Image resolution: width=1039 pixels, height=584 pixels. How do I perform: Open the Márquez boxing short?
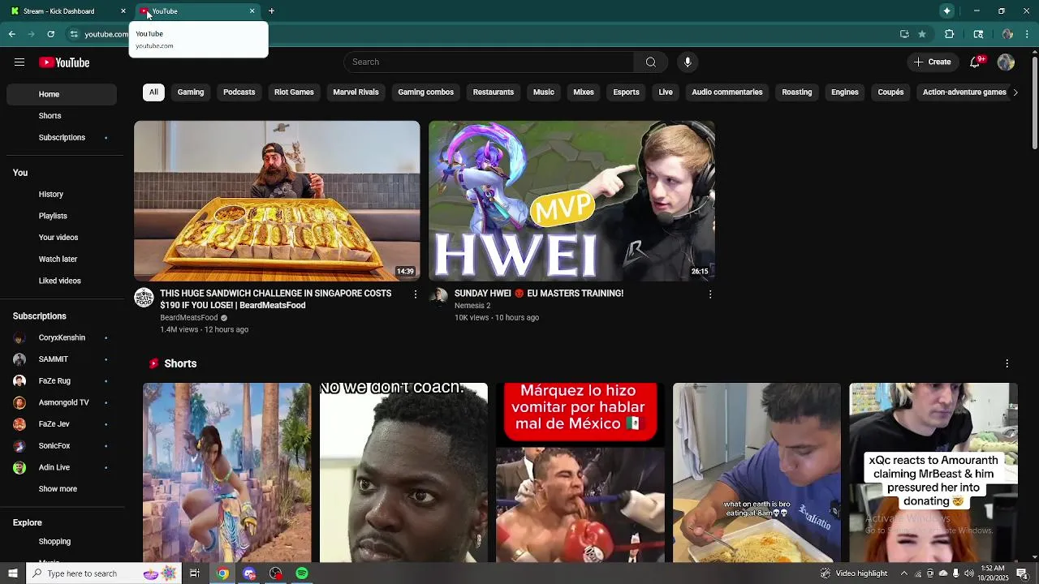click(x=580, y=473)
